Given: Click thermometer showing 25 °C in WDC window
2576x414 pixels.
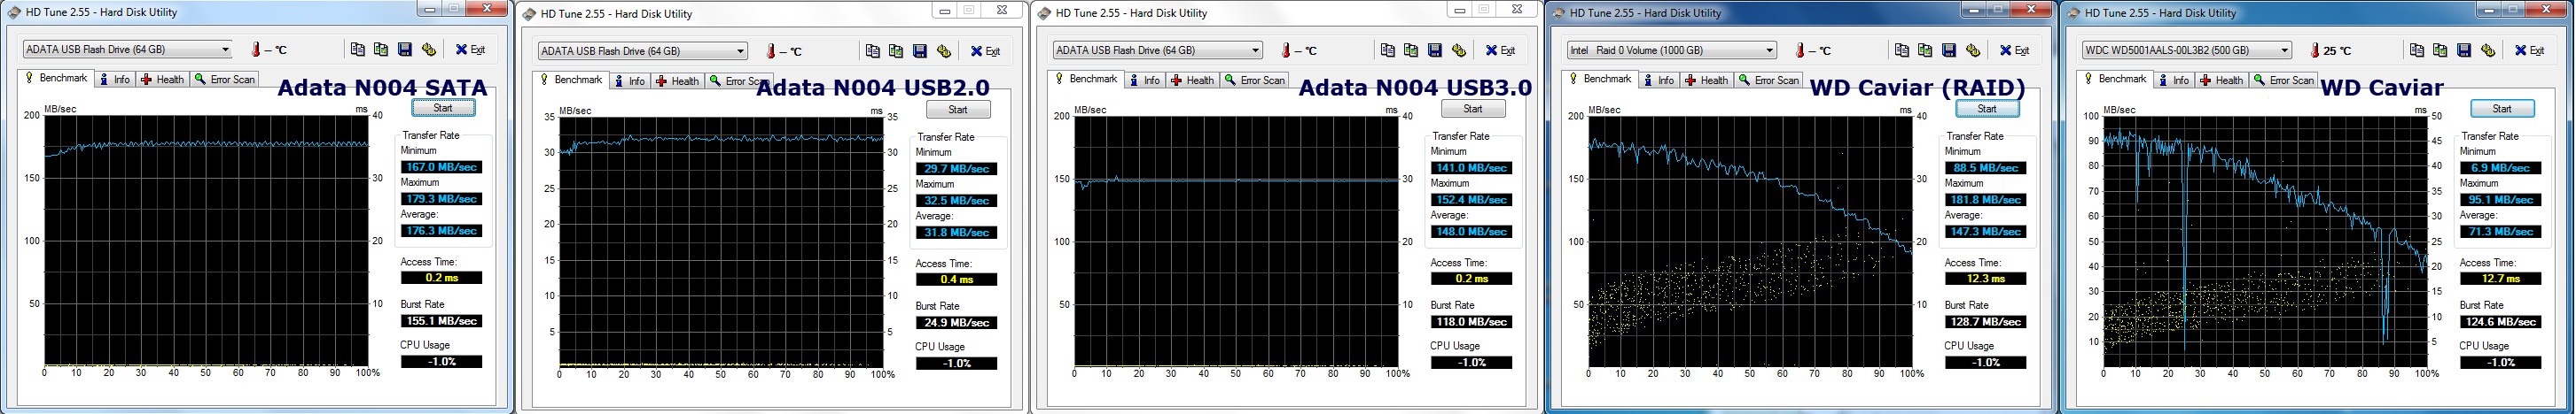Looking at the screenshot, I should (x=2315, y=50).
